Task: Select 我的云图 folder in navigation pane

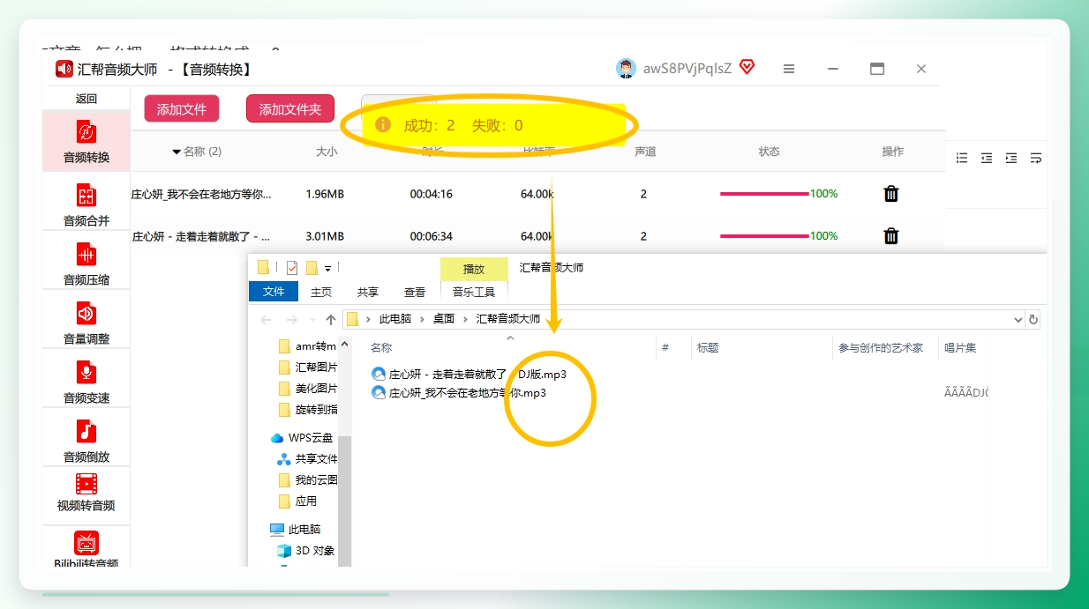Action: pyautogui.click(x=307, y=480)
